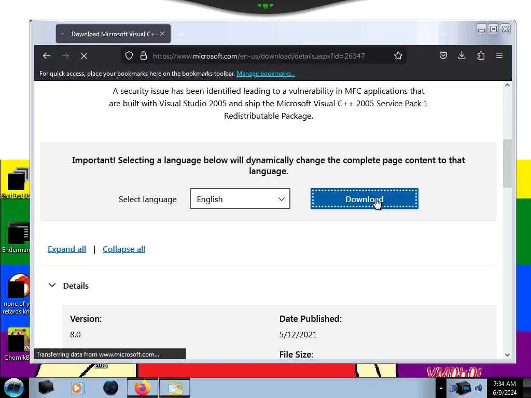
Task: Select the Download Microsoft Visual C++ tab
Action: click(113, 34)
